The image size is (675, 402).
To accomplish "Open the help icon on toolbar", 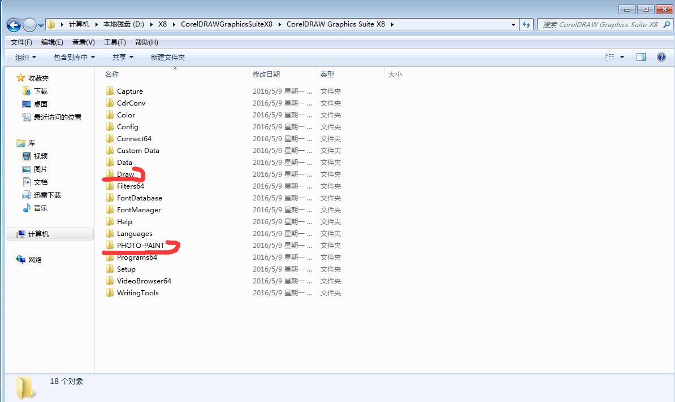I will coord(661,56).
